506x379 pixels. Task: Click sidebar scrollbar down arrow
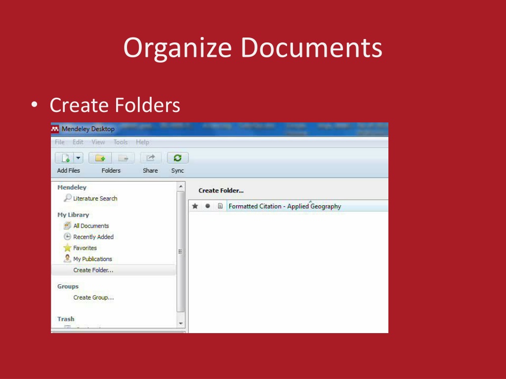pyautogui.click(x=181, y=323)
